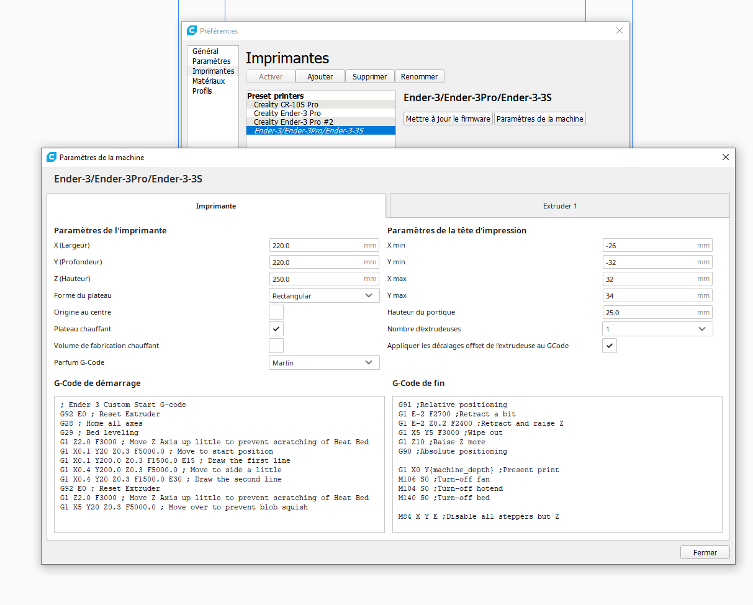Image resolution: width=753 pixels, height=605 pixels.
Task: Select Creality Ender-3 Pro #2 printer
Action: [321, 122]
